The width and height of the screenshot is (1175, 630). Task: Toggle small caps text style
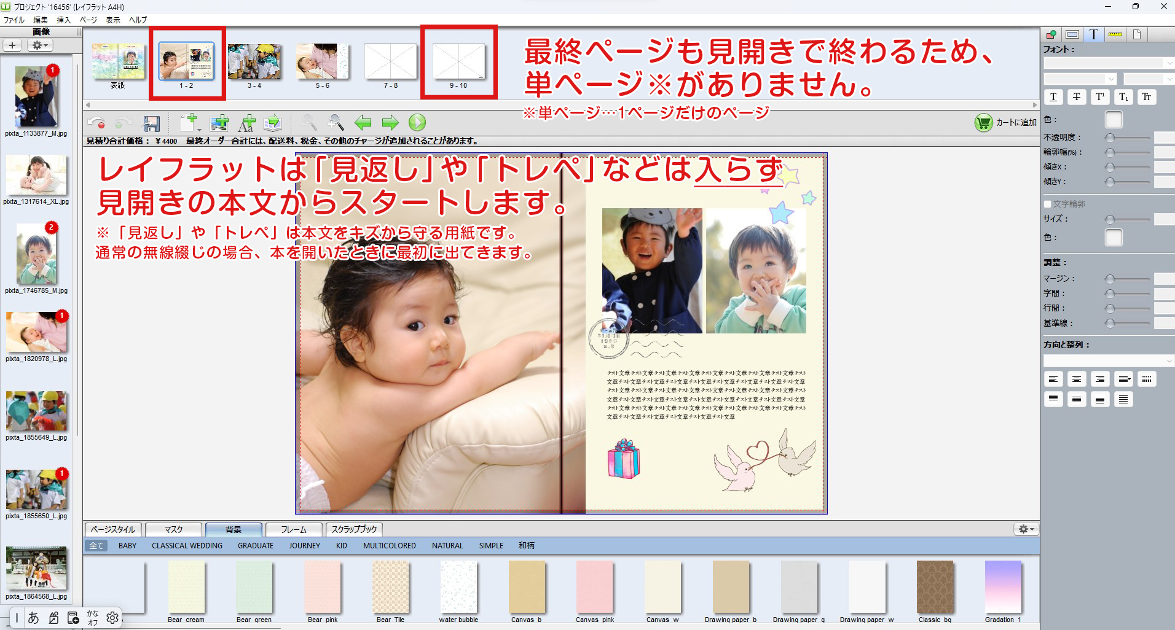[x=1147, y=97]
